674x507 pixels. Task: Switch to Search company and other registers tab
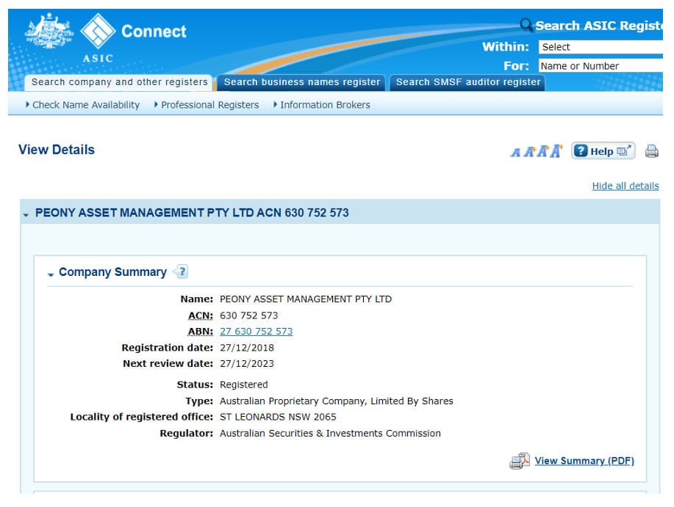pos(119,82)
